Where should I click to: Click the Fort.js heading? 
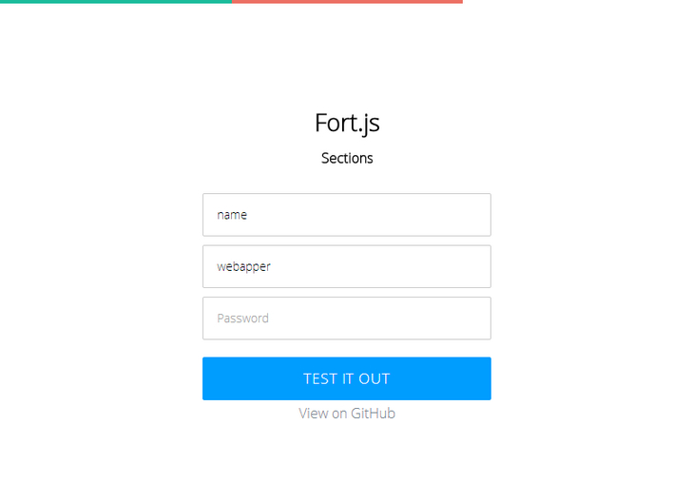pos(347,123)
